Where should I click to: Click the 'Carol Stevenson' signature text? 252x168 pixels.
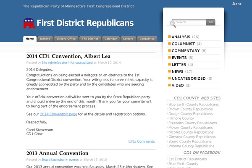point(40,130)
